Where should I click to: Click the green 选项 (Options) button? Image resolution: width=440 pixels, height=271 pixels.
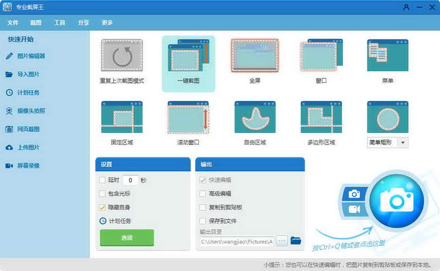(127, 238)
